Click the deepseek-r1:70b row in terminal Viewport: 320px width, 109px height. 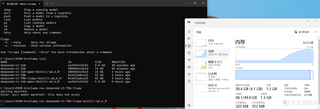(65, 75)
